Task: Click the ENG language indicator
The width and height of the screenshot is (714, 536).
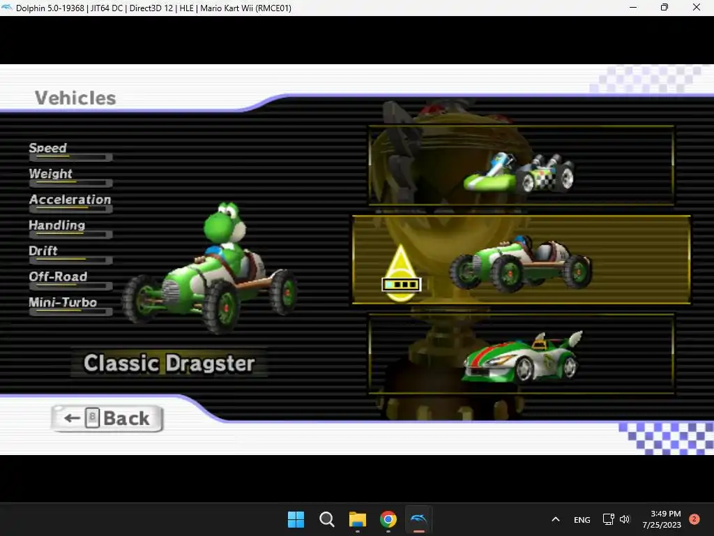Action: point(582,519)
